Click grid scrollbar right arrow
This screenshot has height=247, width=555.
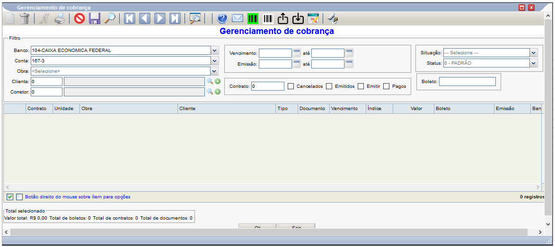click(x=537, y=187)
